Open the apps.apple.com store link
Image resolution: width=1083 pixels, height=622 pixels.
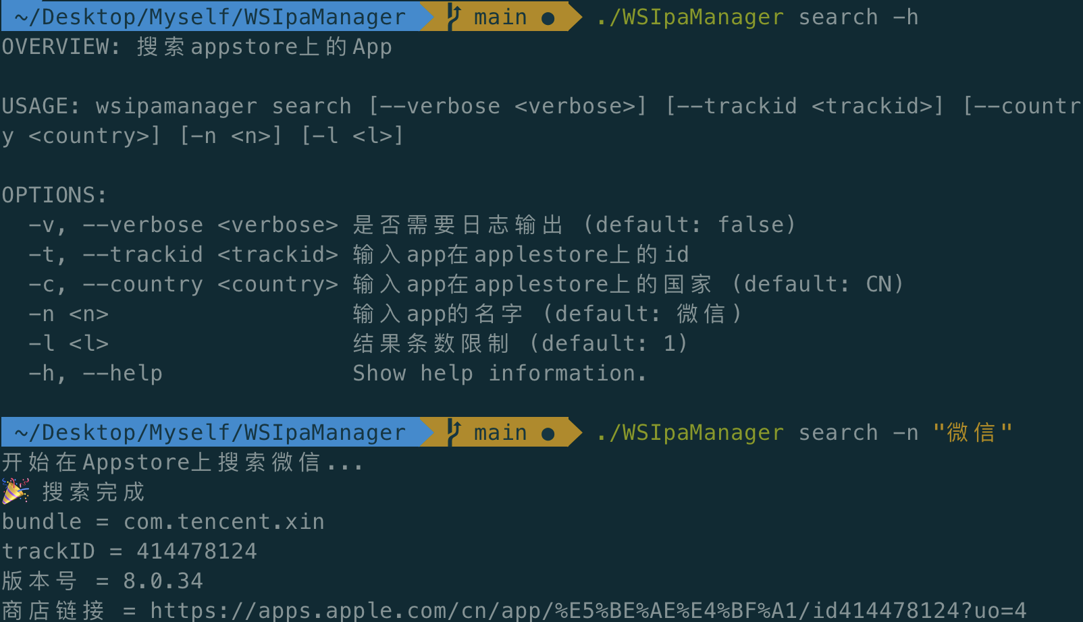tap(588, 611)
